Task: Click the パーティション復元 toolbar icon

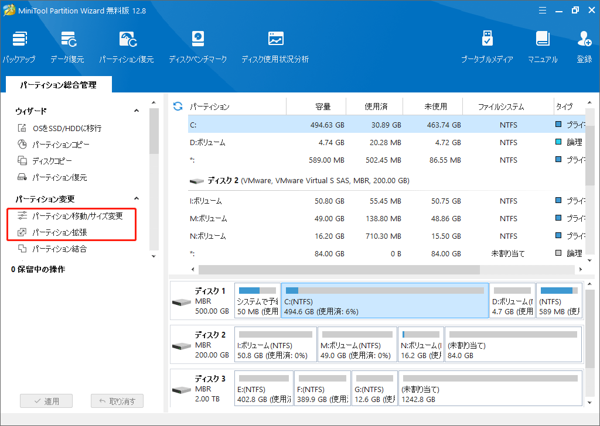Action: click(127, 48)
